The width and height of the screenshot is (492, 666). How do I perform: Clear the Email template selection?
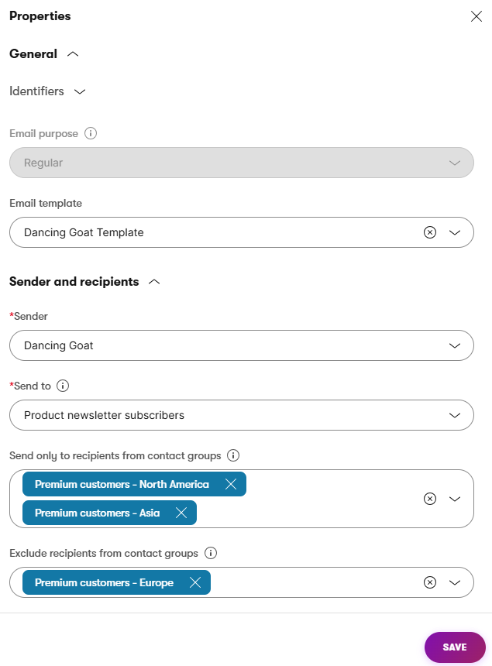[430, 232]
